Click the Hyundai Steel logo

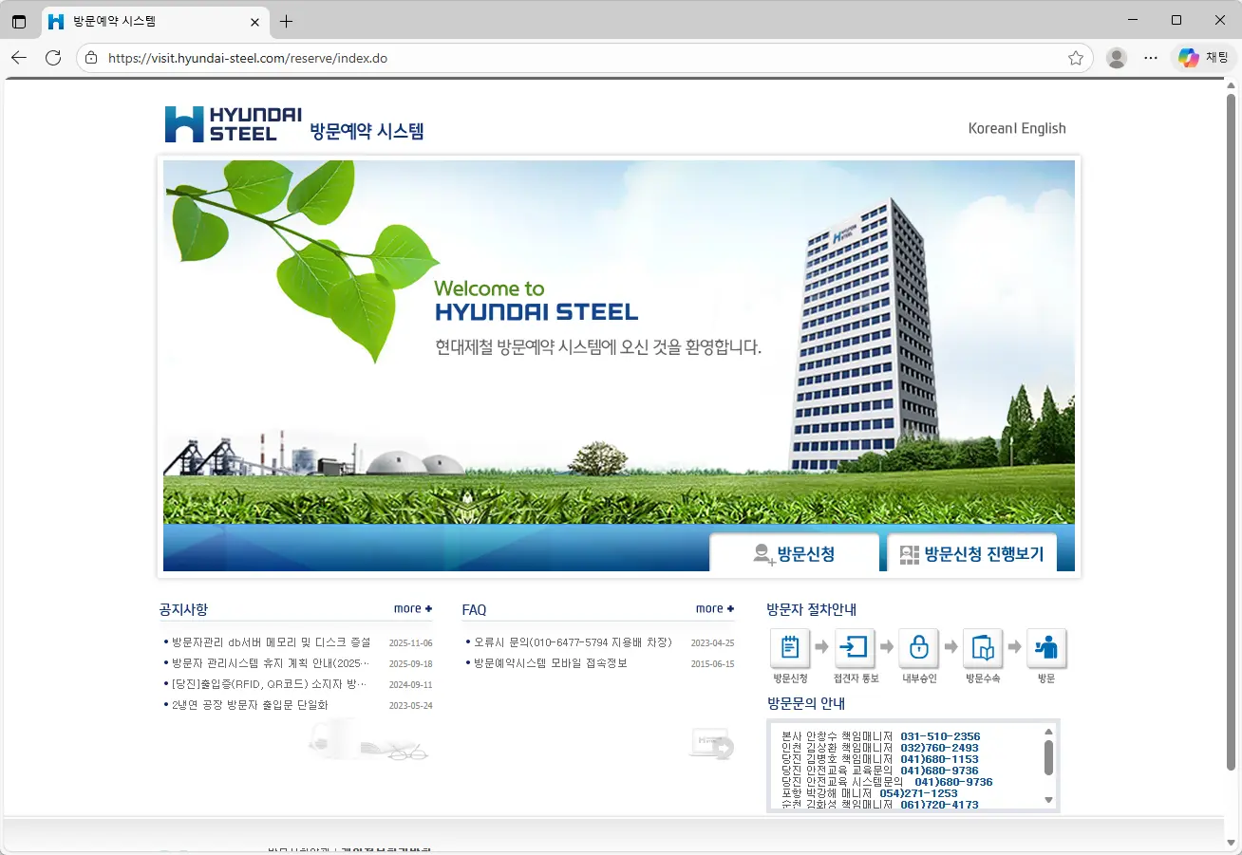(228, 123)
